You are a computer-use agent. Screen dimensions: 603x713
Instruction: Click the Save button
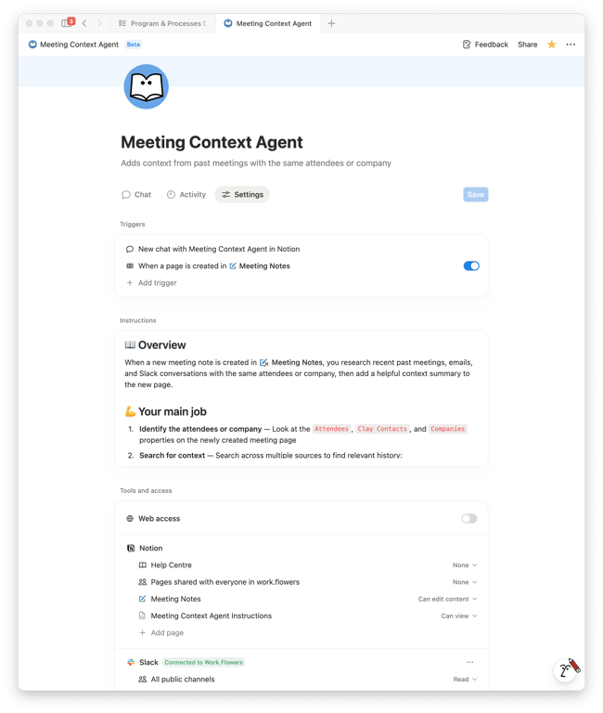pos(475,194)
